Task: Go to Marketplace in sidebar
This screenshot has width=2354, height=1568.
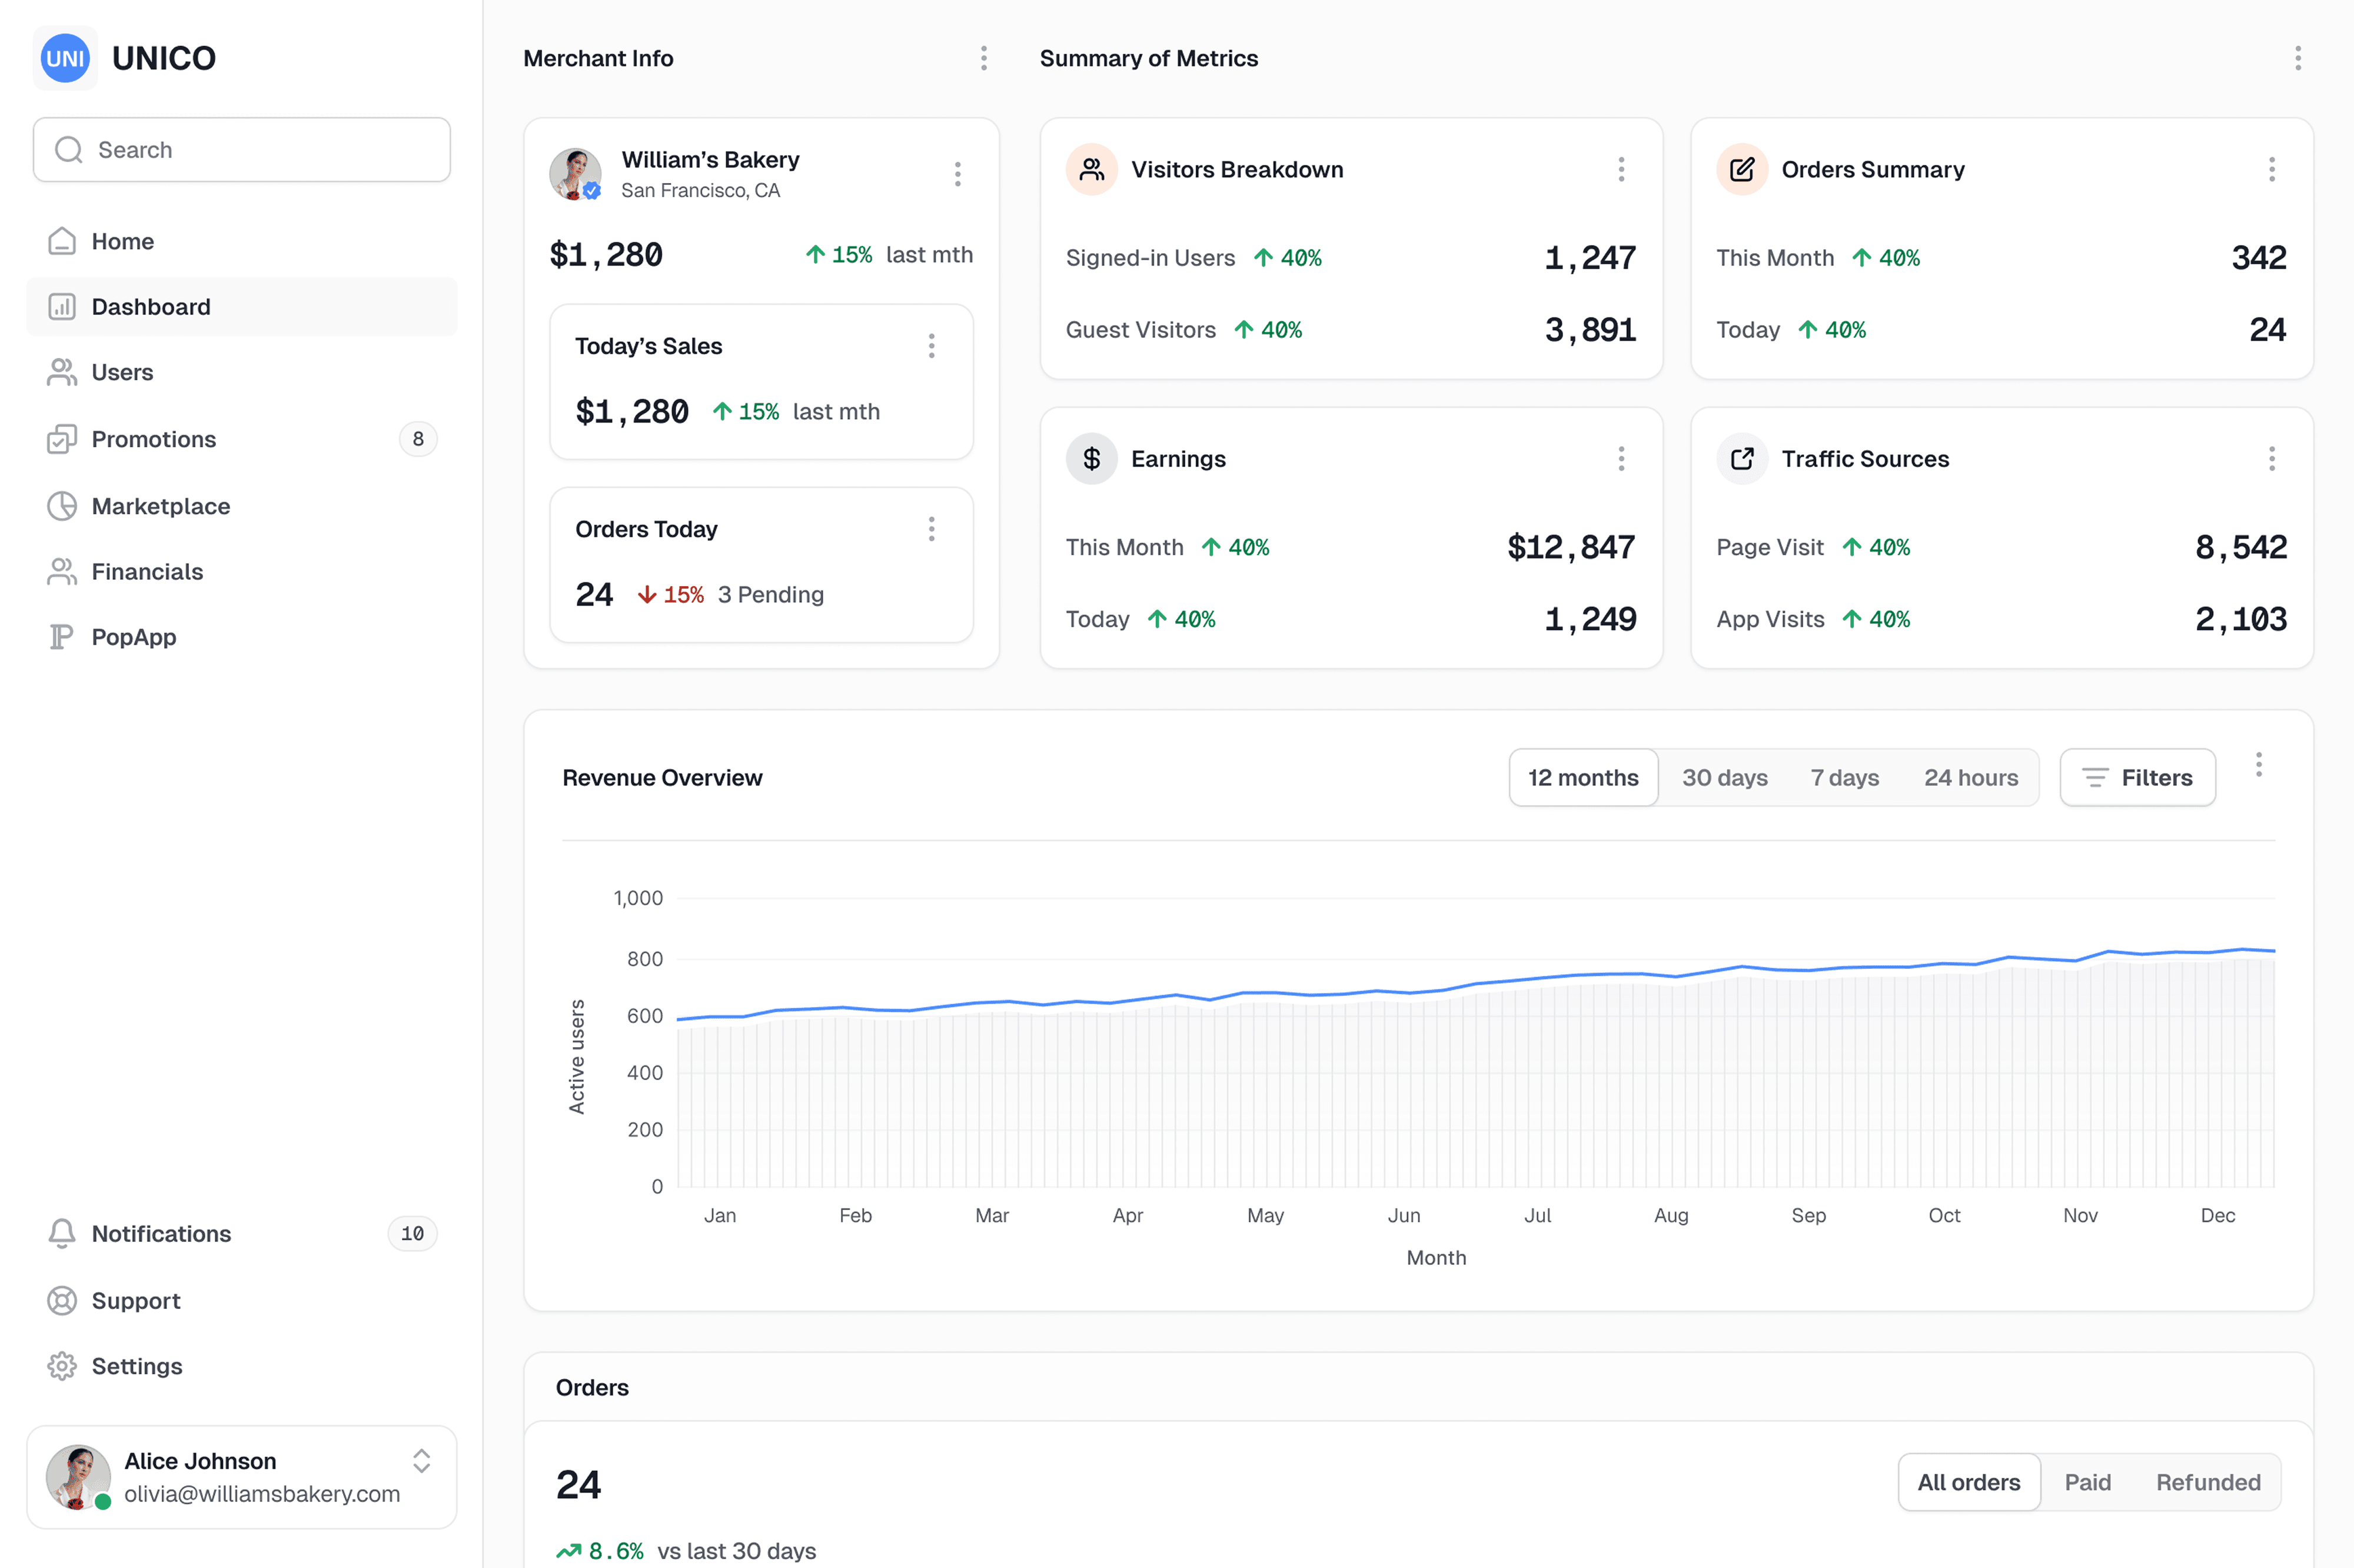Action: pyautogui.click(x=160, y=506)
